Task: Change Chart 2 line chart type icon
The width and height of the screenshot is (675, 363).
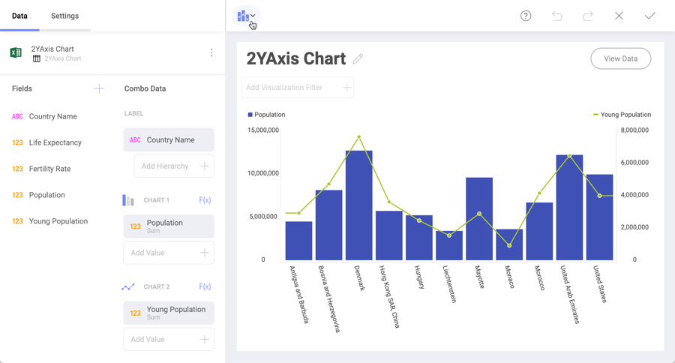Action: point(128,286)
